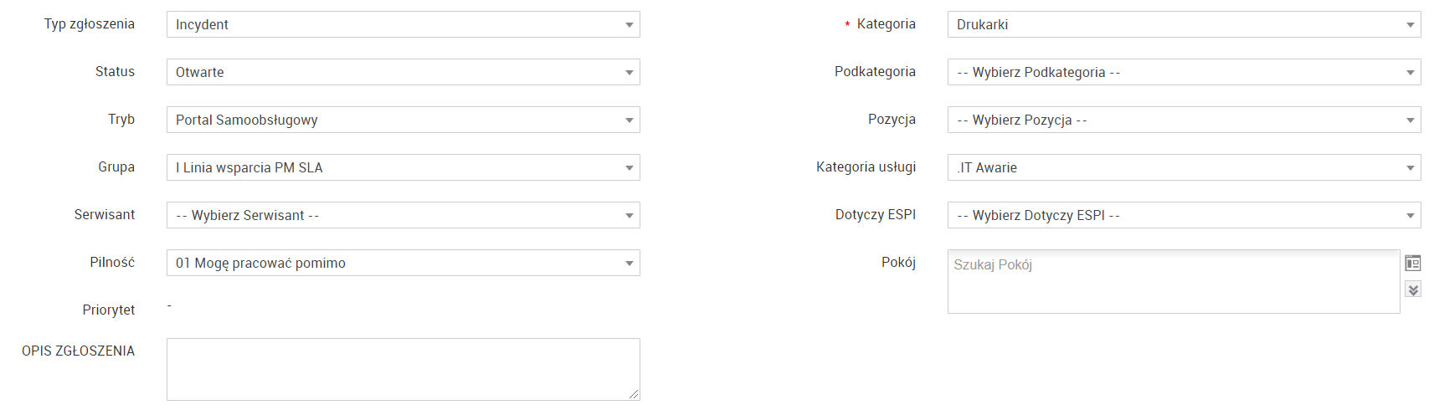
Task: Expand the Wybierz Pozycja dropdown
Action: point(1184,120)
